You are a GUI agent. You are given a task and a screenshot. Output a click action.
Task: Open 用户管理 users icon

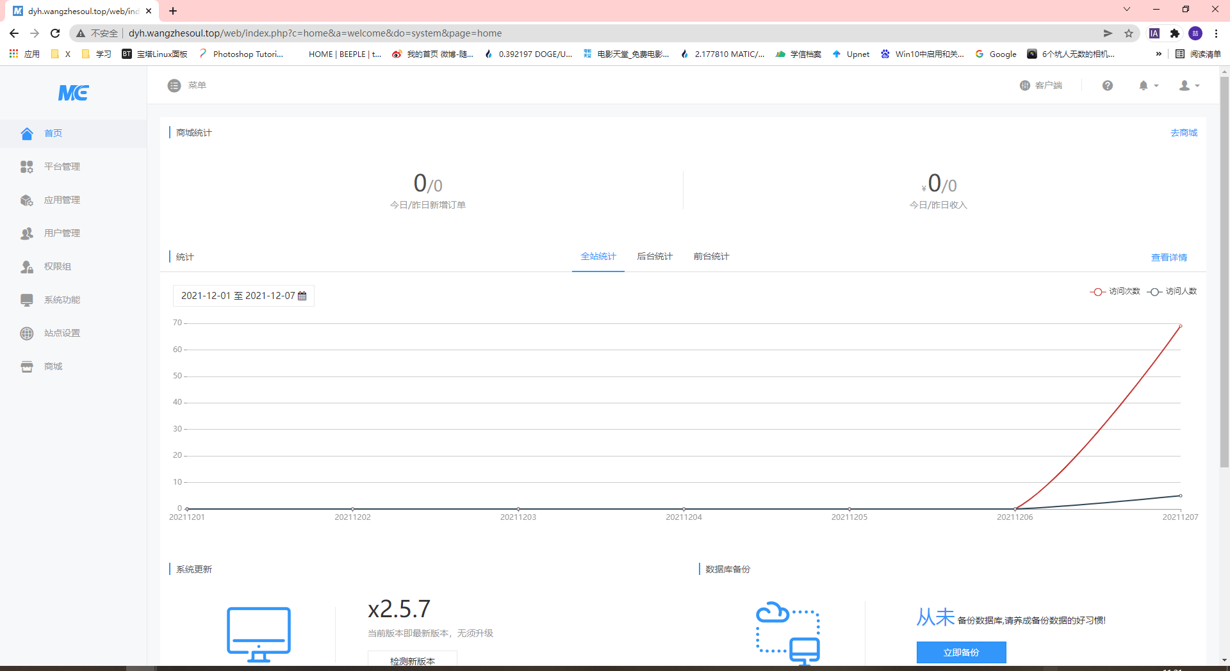click(27, 233)
